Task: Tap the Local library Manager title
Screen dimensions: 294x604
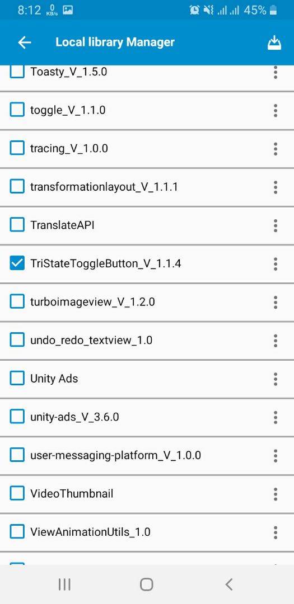Action: point(115,42)
